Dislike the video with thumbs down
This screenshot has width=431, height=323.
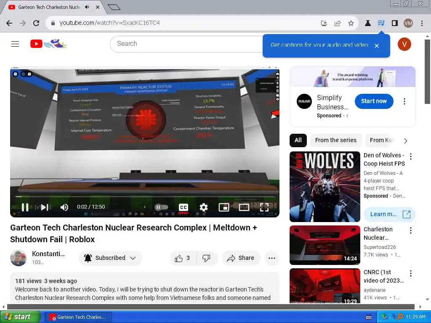pos(206,258)
